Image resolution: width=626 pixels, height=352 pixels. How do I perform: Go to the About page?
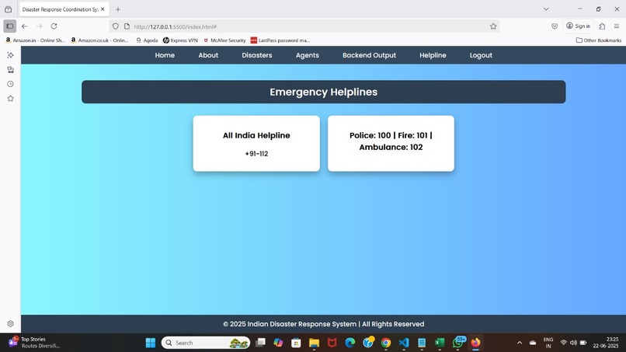[x=208, y=55]
